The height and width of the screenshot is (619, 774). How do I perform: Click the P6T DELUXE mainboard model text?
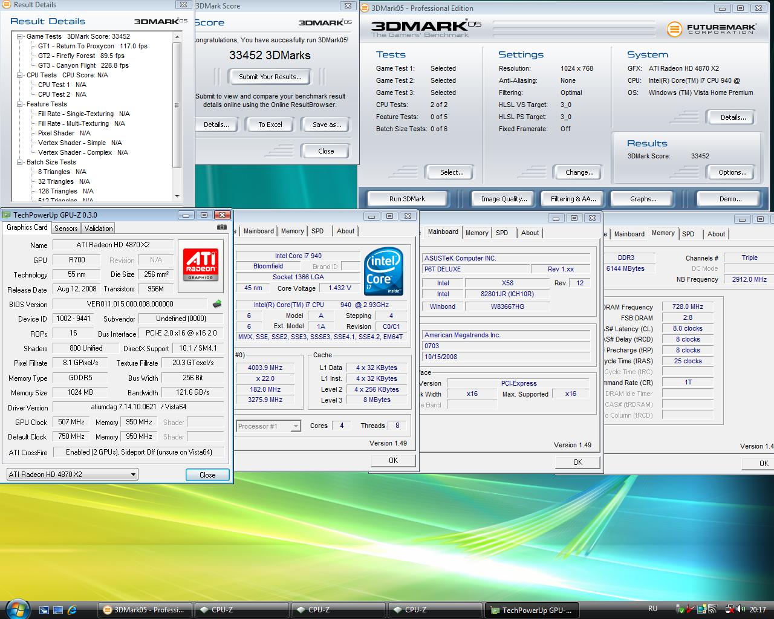point(442,269)
